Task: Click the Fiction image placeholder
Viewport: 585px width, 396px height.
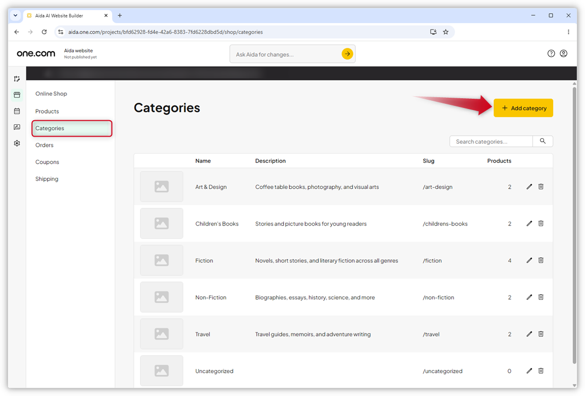Action: pyautogui.click(x=162, y=260)
